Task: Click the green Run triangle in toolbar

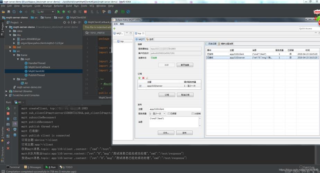Action: 59,12
